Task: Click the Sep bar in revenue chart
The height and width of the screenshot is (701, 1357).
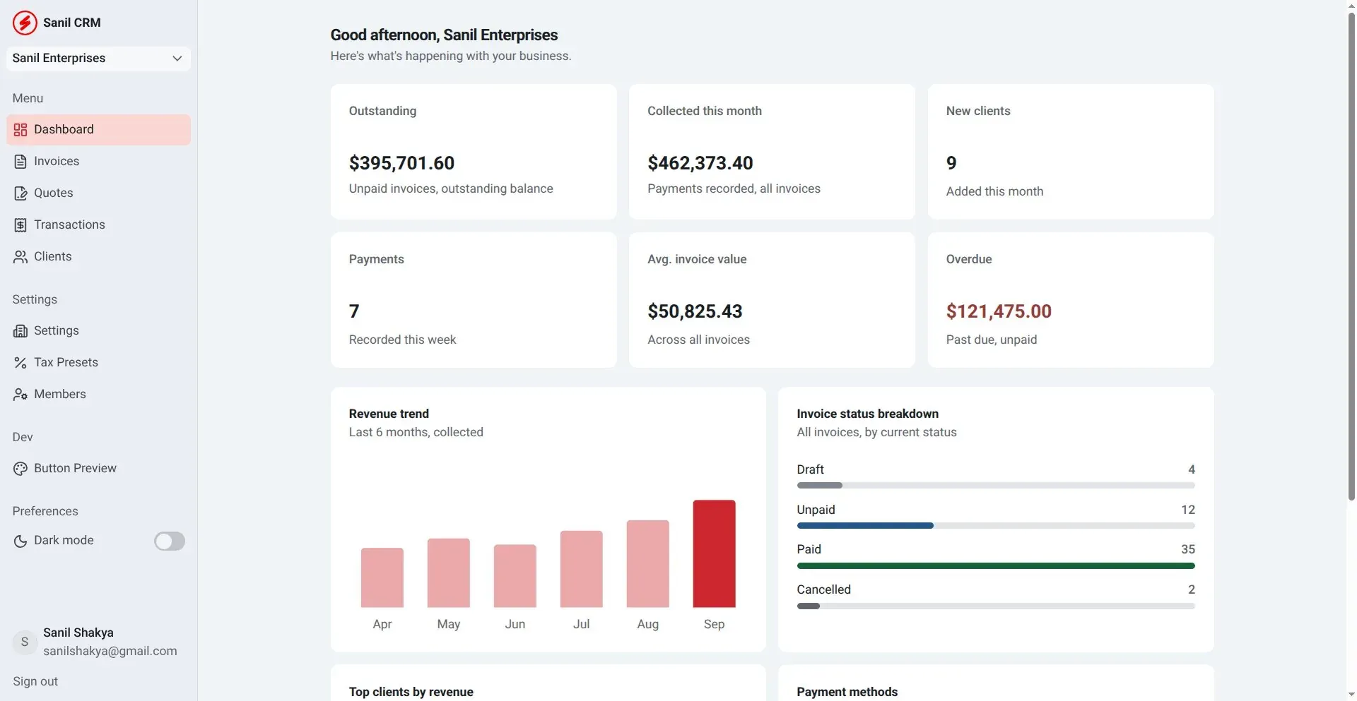Action: point(714,553)
